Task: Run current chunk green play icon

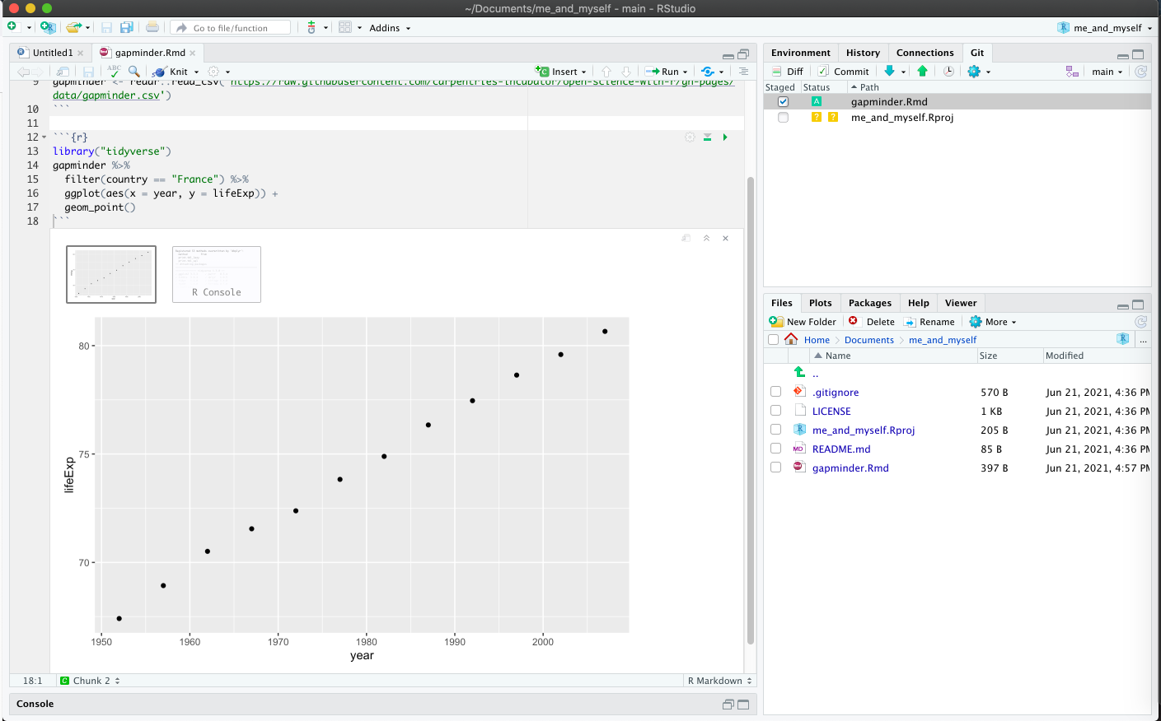Action: (725, 137)
